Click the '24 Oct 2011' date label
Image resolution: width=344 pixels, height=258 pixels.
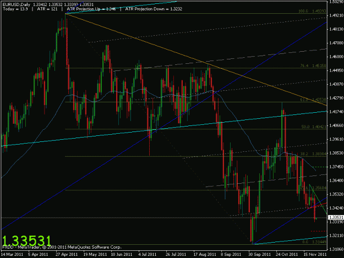pos(287,254)
